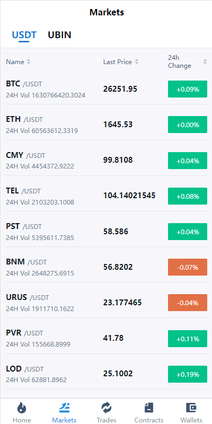Sort by 24h Change arrows icon
Viewport: 212px width, 424px height.
click(x=205, y=62)
